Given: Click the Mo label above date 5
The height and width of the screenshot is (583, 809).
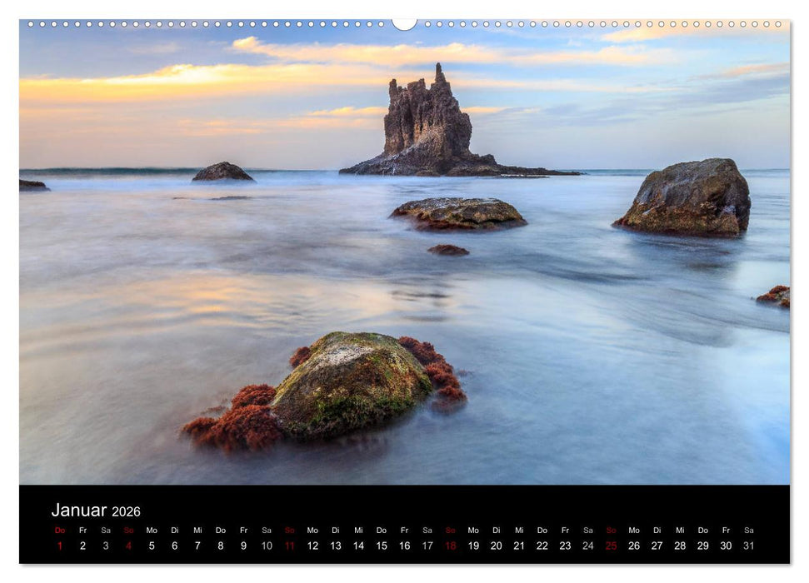Looking at the screenshot, I should tap(150, 529).
